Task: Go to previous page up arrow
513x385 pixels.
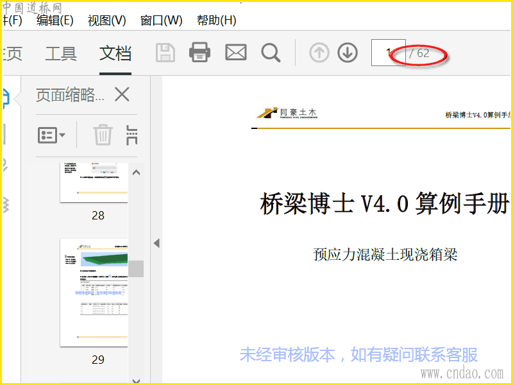Action: [x=319, y=53]
